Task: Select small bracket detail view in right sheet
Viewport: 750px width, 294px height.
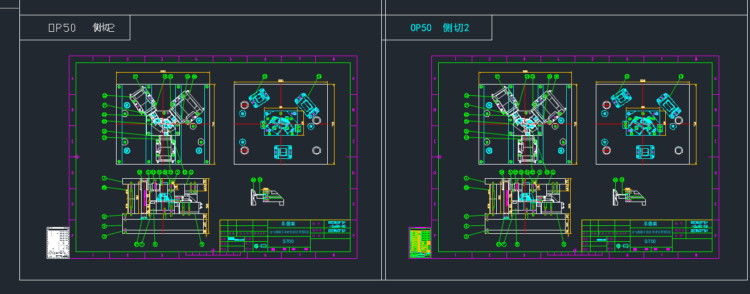Action: point(629,196)
